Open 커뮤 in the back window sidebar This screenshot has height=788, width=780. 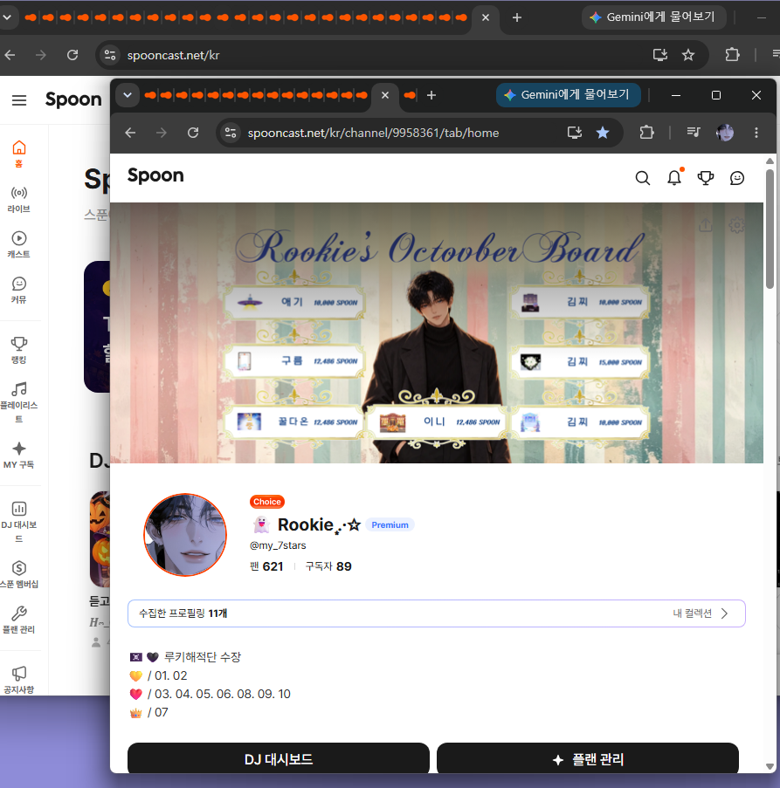click(19, 290)
